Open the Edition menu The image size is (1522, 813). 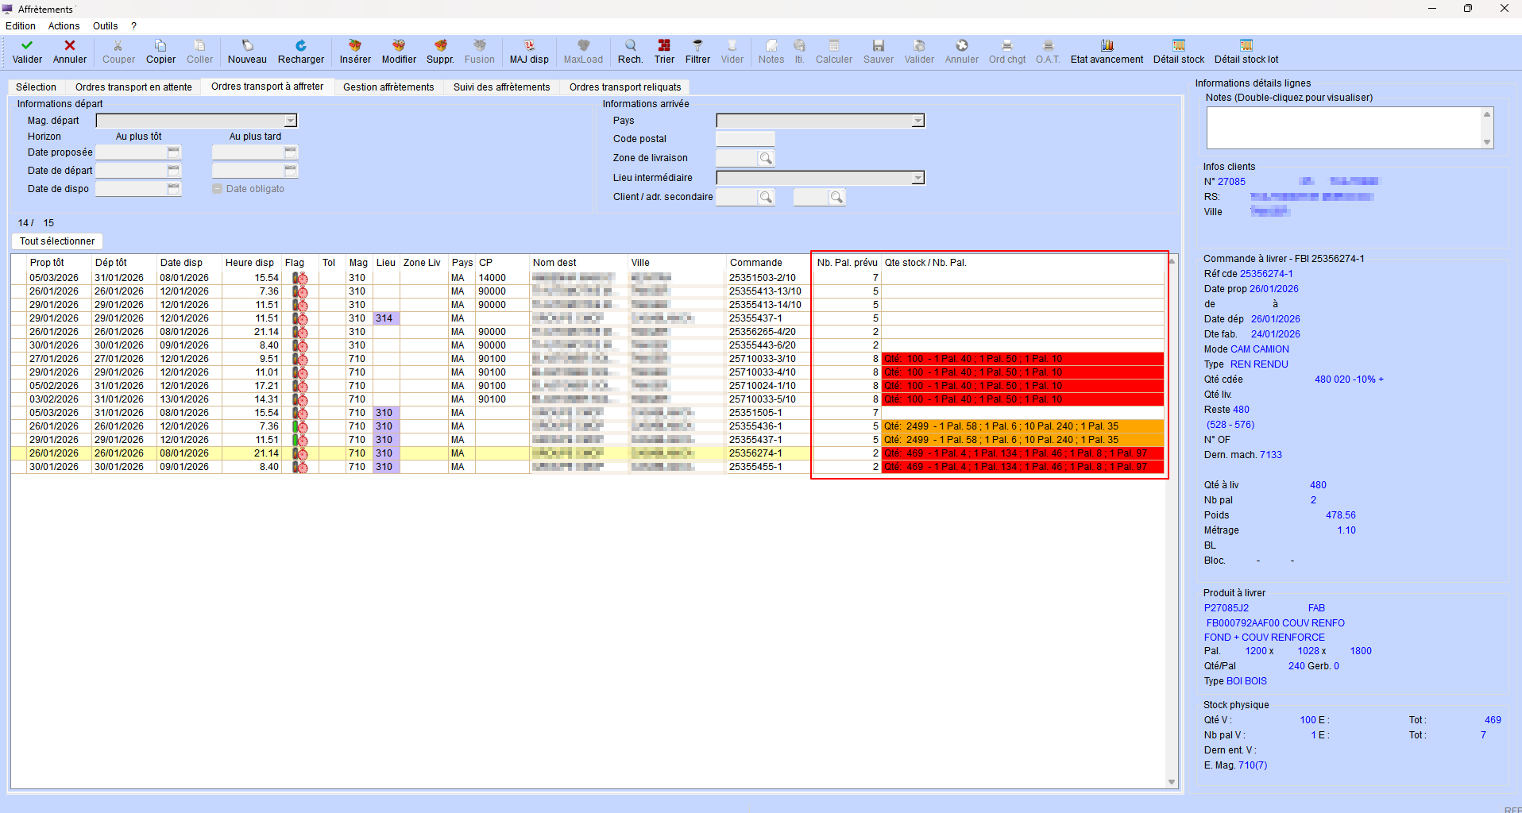click(x=21, y=26)
